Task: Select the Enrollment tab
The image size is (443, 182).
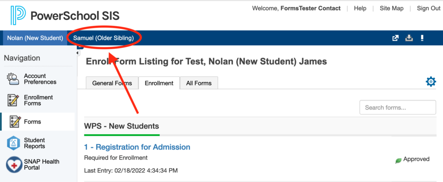Action: click(x=159, y=83)
